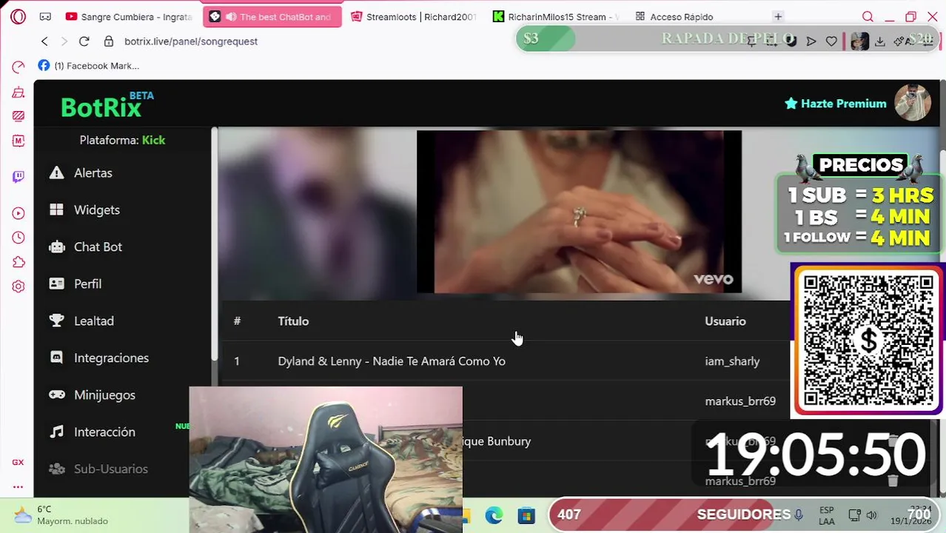The image size is (946, 533).
Task: Open a new tab with plus button
Action: (x=778, y=16)
